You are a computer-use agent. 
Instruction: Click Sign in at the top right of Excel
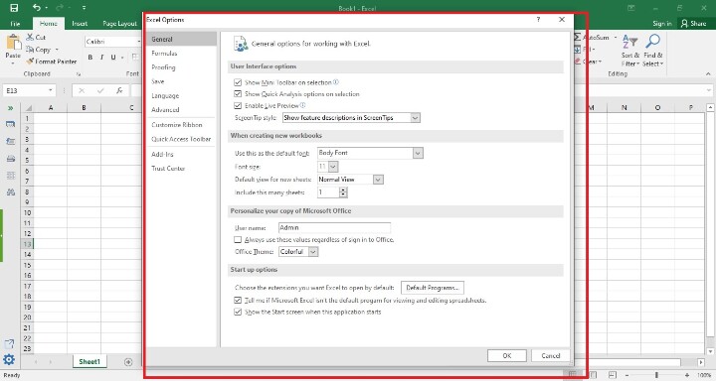tap(662, 23)
